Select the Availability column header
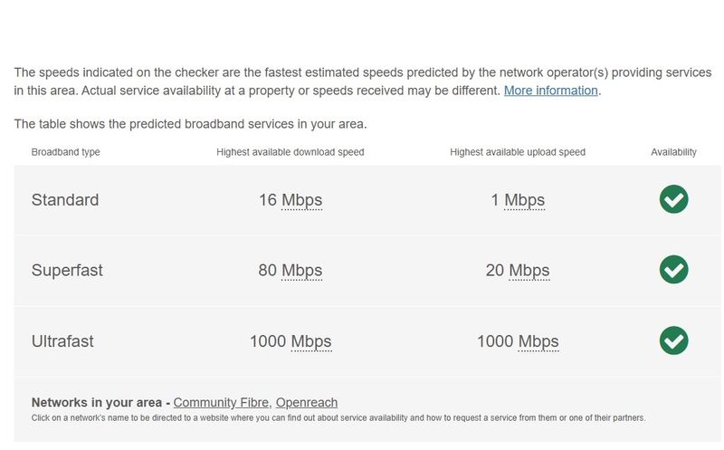 [x=673, y=152]
